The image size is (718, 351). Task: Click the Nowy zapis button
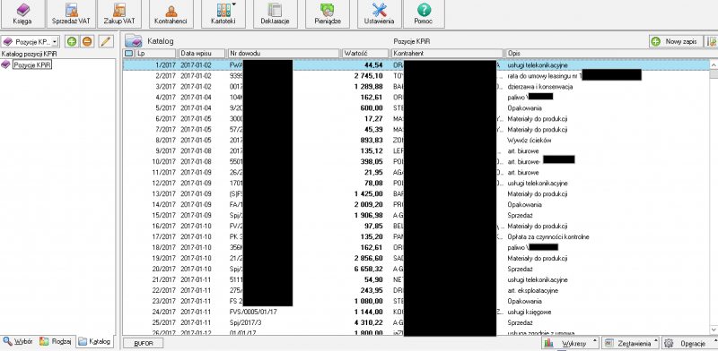pos(676,41)
